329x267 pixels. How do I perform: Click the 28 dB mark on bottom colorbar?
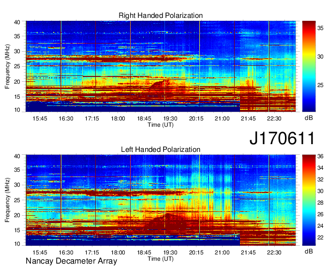pyautogui.click(x=320, y=203)
